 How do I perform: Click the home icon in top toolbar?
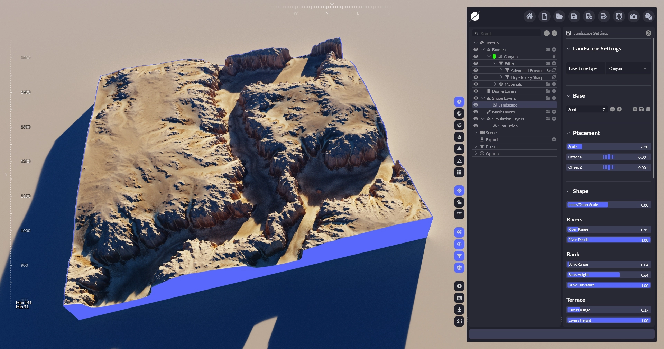tap(529, 16)
